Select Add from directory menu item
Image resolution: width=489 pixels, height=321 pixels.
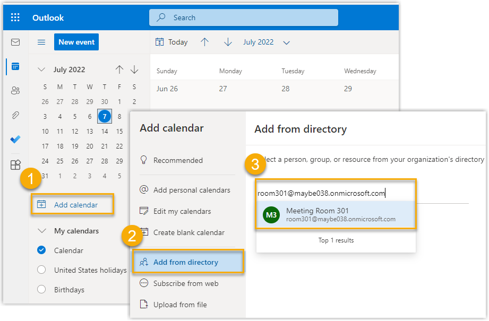point(186,262)
